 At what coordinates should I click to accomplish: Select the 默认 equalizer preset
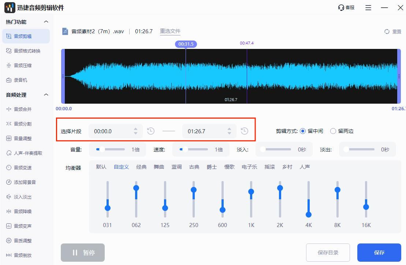pyautogui.click(x=101, y=167)
